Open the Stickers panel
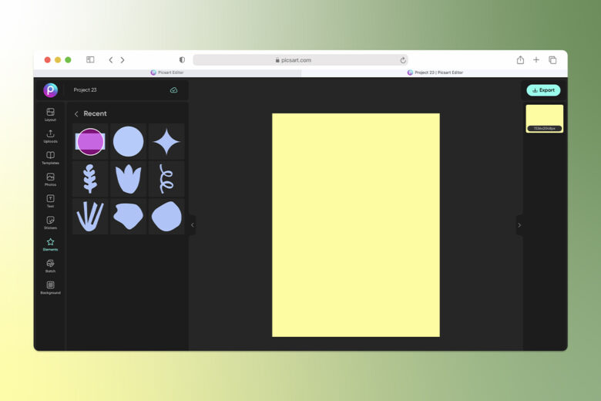The image size is (601, 401). [50, 223]
